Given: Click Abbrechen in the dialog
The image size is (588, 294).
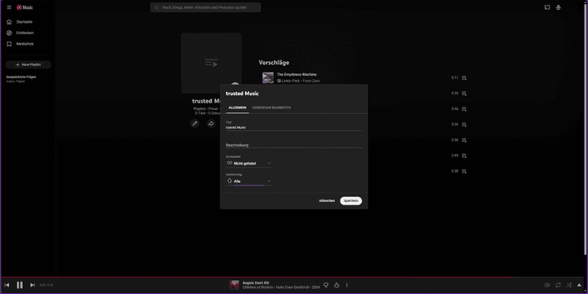Looking at the screenshot, I should click(x=327, y=201).
